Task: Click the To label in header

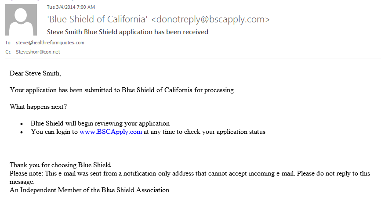Action: click(8, 43)
